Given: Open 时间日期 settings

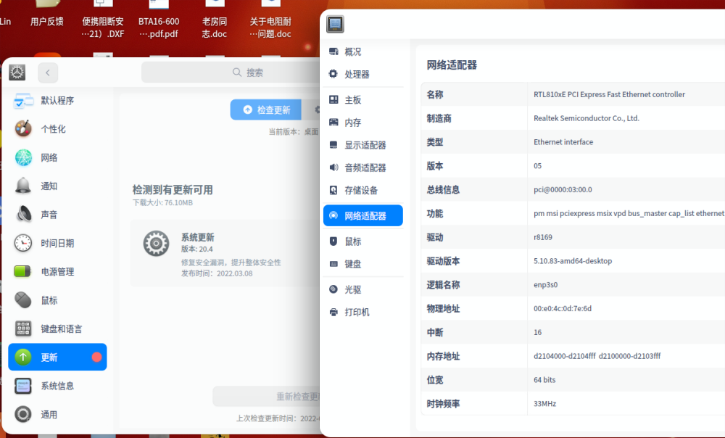Looking at the screenshot, I should pos(57,243).
